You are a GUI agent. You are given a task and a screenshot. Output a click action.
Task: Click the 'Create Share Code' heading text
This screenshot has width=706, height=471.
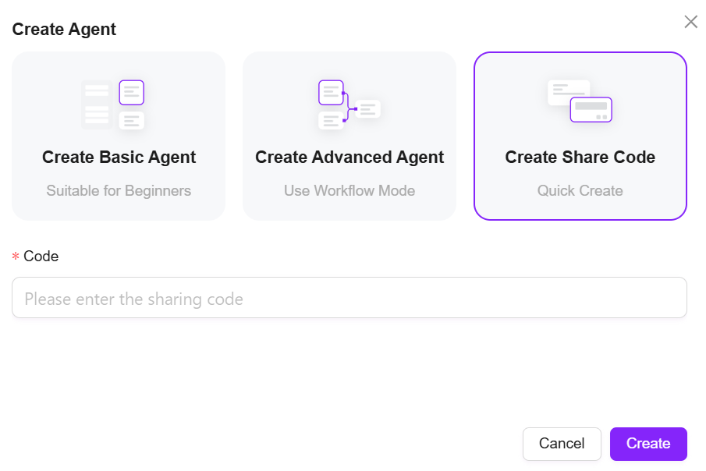pyautogui.click(x=580, y=158)
